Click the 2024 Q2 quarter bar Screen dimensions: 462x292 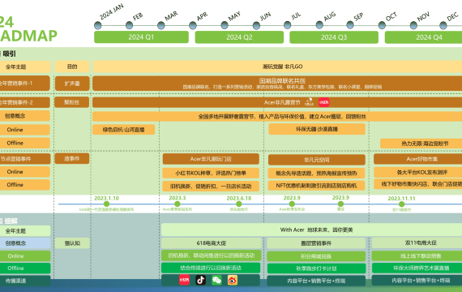click(x=239, y=37)
